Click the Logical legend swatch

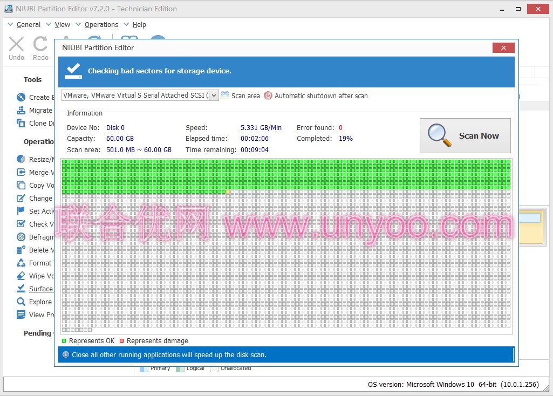coord(180,369)
